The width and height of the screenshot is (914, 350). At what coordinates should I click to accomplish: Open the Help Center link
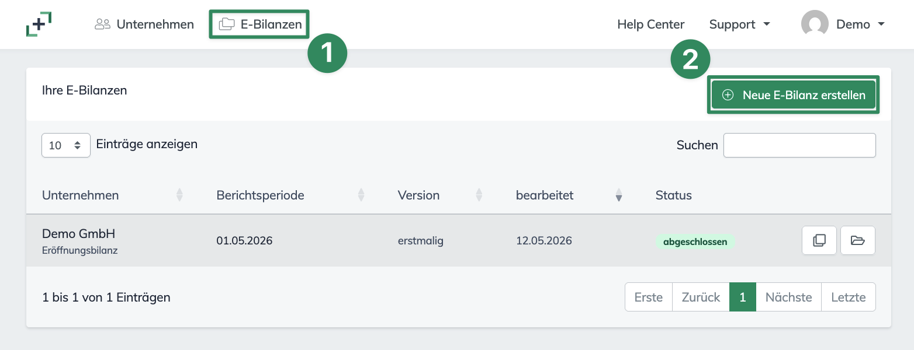point(651,24)
